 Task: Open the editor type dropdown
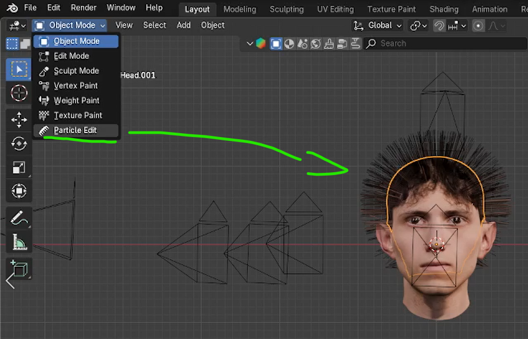(x=16, y=25)
